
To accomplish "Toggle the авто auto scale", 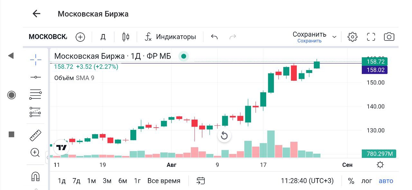I will [x=386, y=181].
